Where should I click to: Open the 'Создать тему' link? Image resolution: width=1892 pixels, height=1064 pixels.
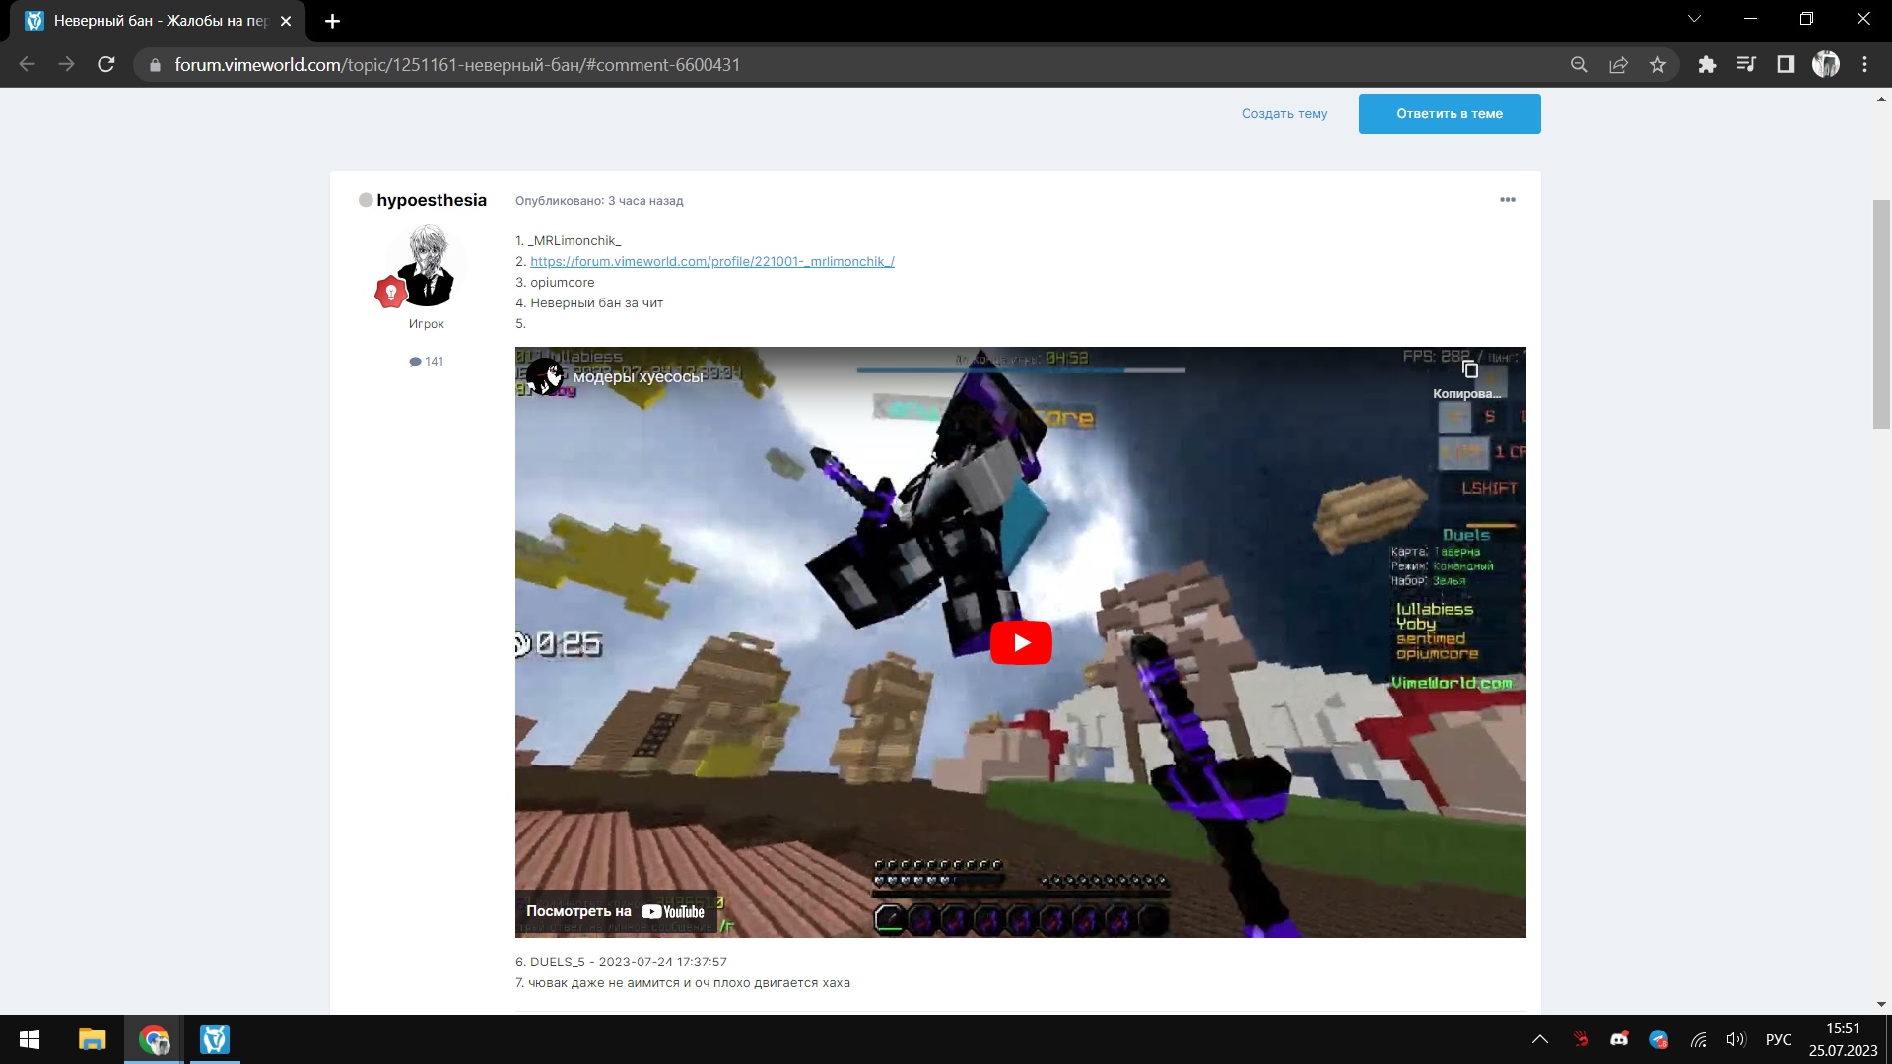tap(1284, 114)
